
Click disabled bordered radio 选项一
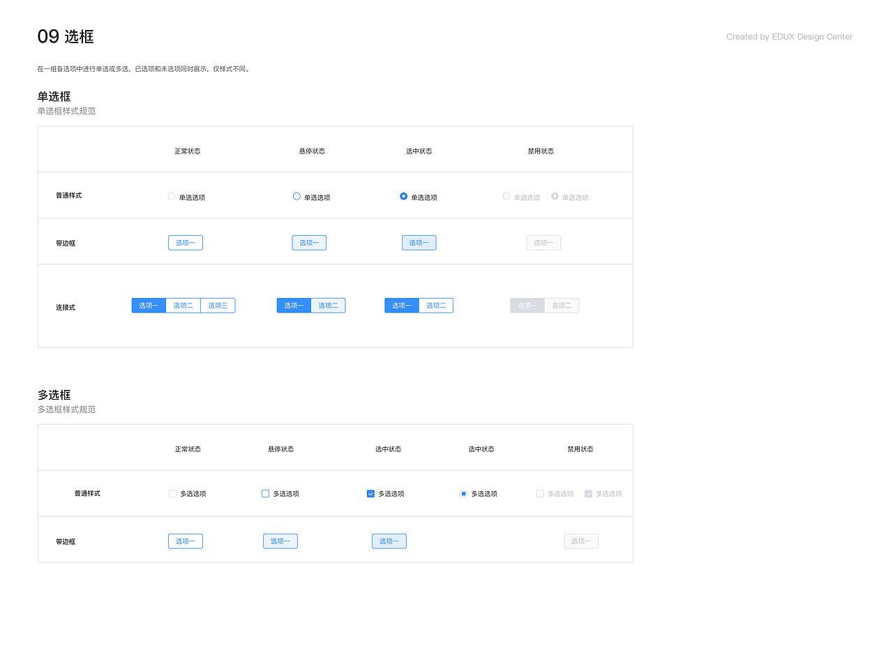(543, 243)
